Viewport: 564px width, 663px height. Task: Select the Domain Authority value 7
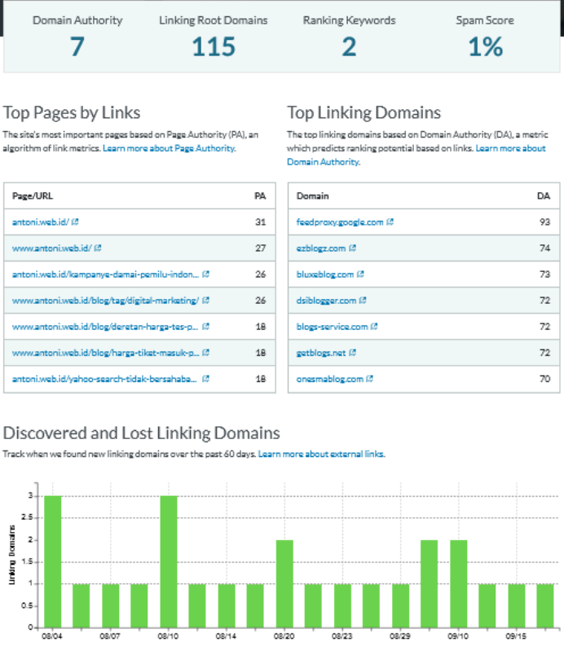(x=77, y=47)
